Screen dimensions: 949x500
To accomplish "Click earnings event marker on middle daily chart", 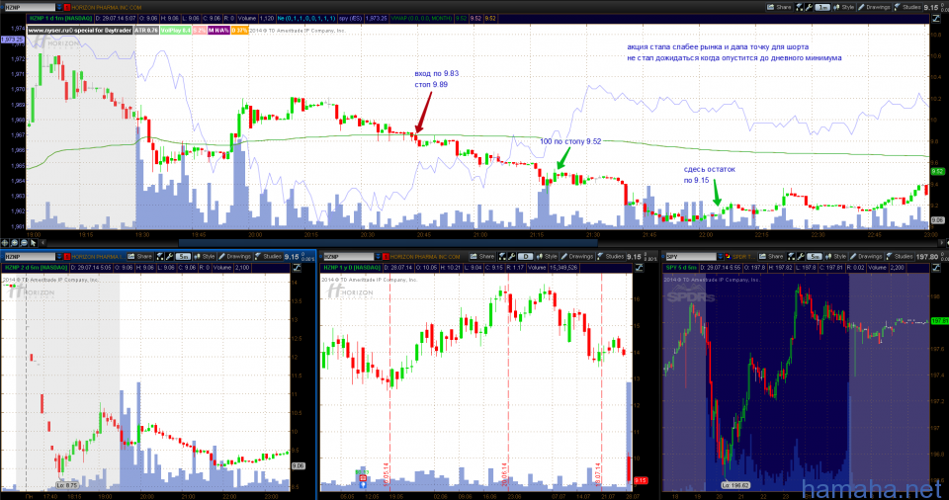I will pyautogui.click(x=363, y=478).
